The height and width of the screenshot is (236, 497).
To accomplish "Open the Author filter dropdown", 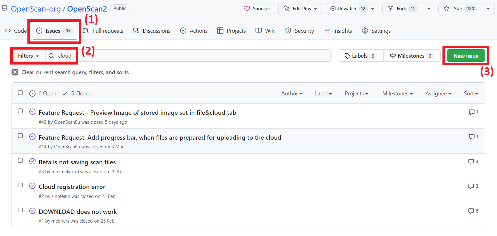I will [x=292, y=94].
